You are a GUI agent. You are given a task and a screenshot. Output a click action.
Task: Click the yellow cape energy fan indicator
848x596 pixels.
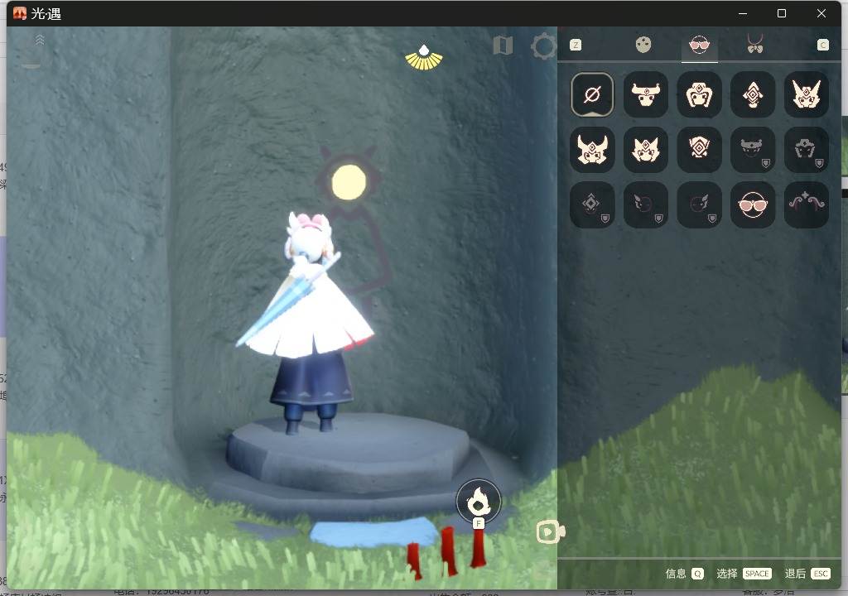tap(424, 58)
